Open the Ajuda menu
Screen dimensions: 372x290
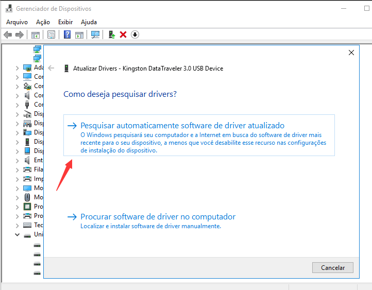pyautogui.click(x=89, y=22)
